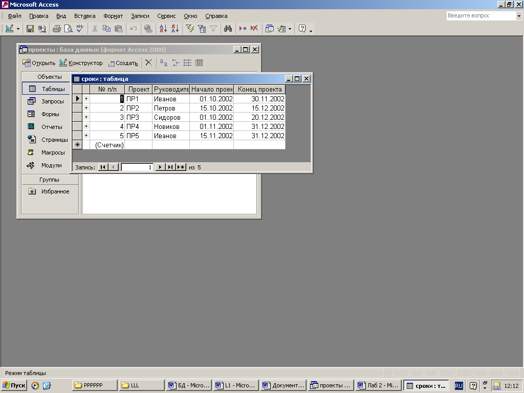Image resolution: width=524 pixels, height=393 pixels.
Task: Switch to Details view icon
Action: (199, 63)
